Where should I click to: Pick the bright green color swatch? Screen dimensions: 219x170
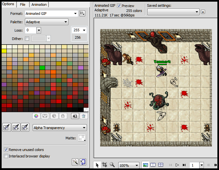pos(42,67)
